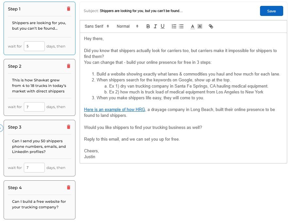Open the Normal text size dropdown
The image size is (293, 222).
coord(127,26)
